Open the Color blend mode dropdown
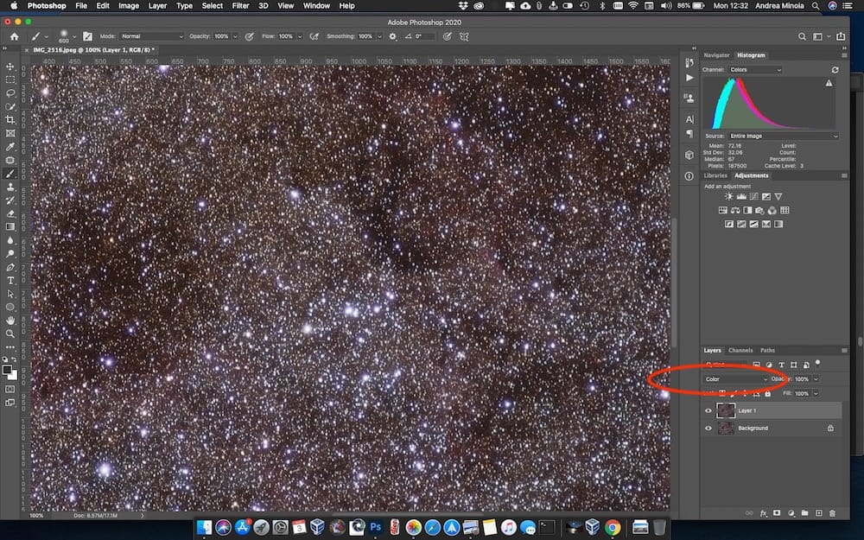864x540 pixels. coord(734,378)
